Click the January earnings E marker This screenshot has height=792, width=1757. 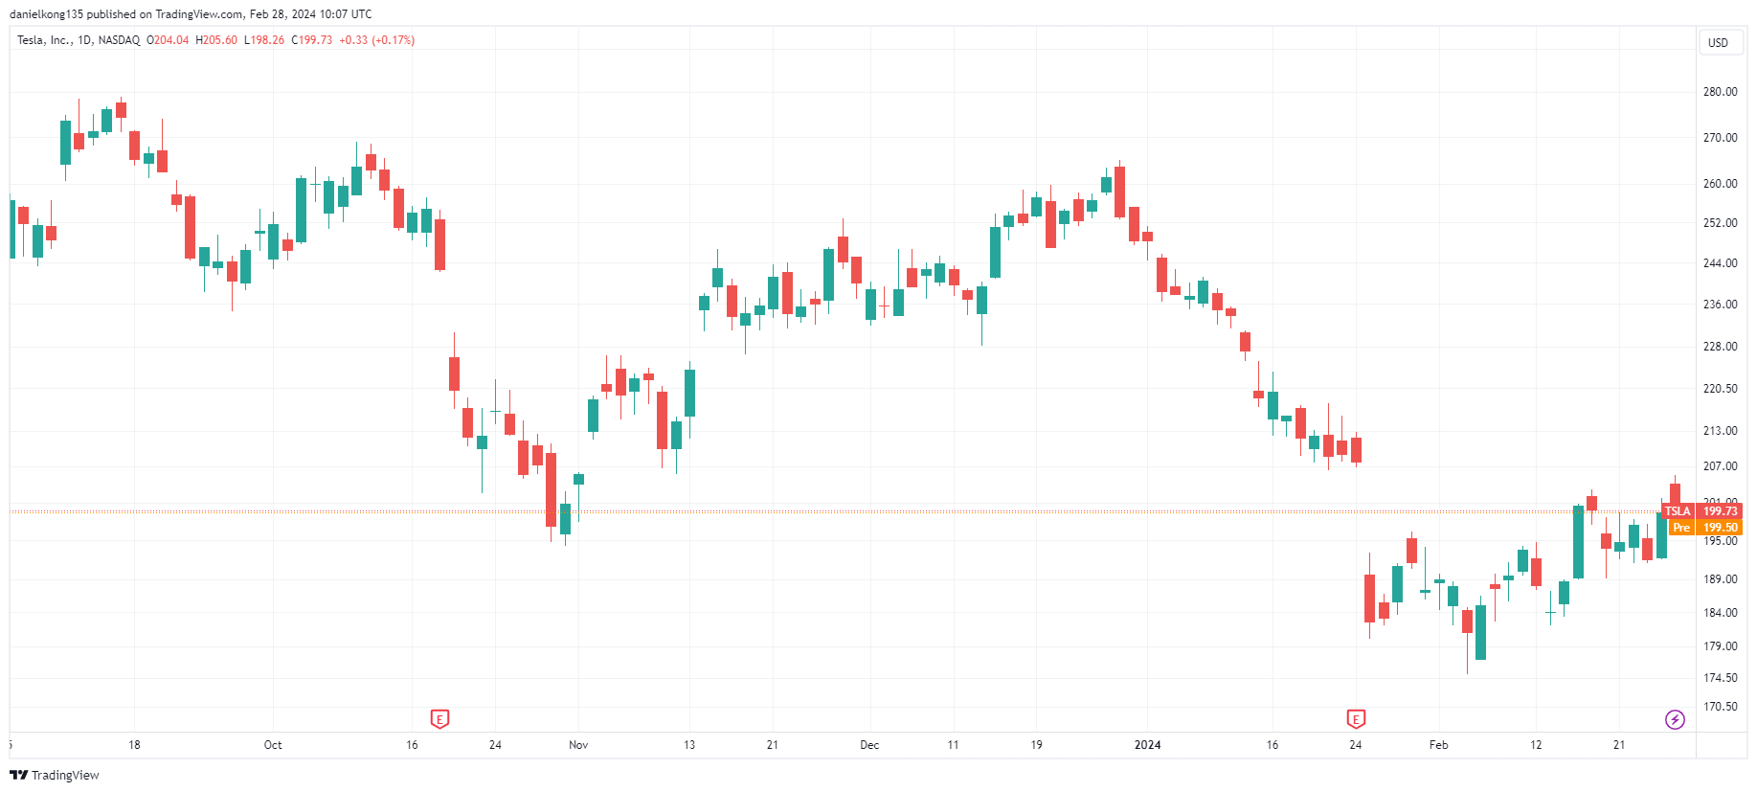click(x=1355, y=718)
